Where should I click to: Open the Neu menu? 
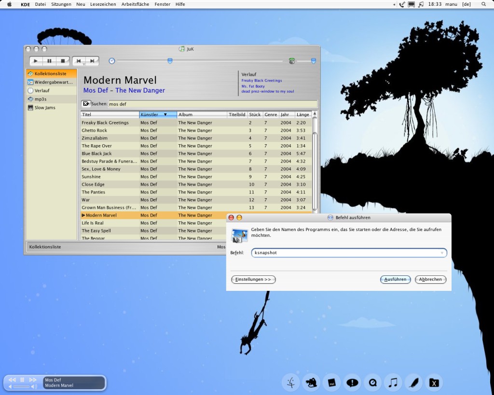point(81,4)
